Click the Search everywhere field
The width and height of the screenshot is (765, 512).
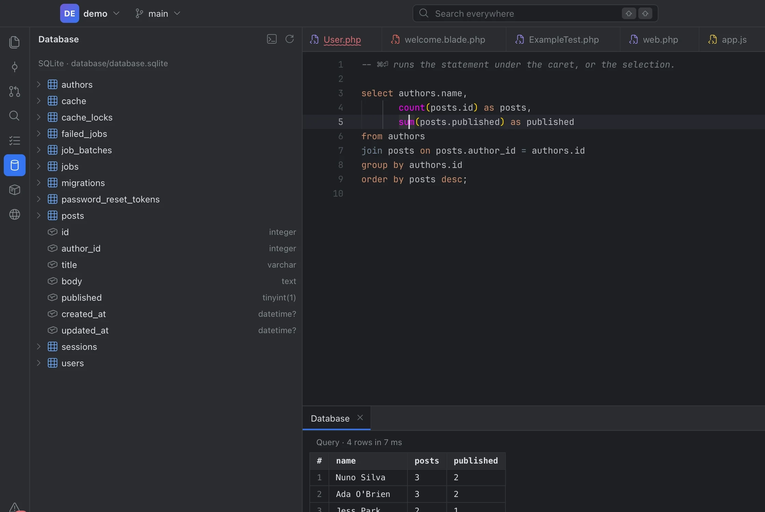535,13
